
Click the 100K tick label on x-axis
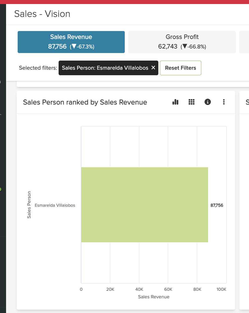tap(221, 289)
